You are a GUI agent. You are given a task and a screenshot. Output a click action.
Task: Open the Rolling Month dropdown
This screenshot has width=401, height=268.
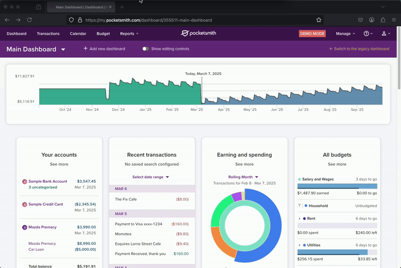244,177
